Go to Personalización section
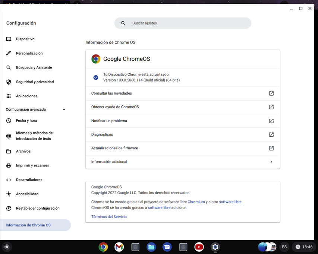 click(x=29, y=53)
